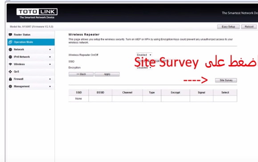Select Operation Mode in the sidebar

coord(31,42)
